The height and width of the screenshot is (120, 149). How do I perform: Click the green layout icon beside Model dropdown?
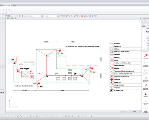click(x=122, y=112)
